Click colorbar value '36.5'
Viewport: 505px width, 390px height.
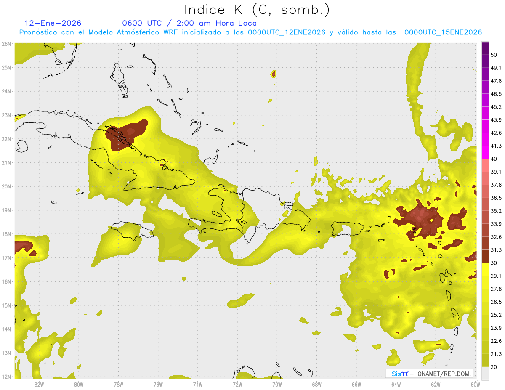click(496, 198)
